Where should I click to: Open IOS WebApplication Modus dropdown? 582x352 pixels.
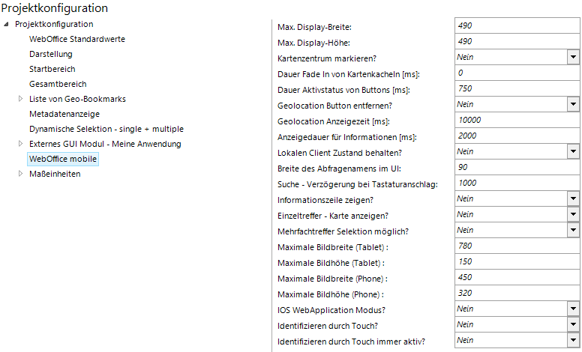573,309
